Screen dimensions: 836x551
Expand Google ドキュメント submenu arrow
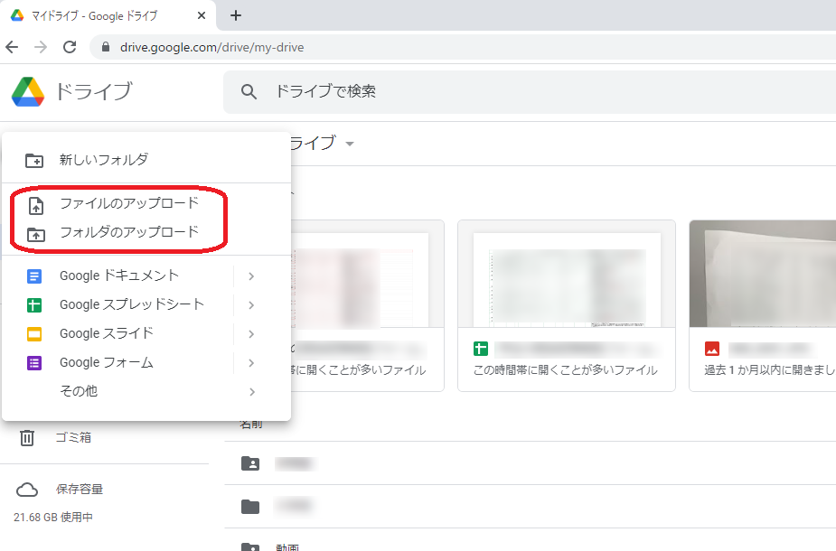point(251,276)
